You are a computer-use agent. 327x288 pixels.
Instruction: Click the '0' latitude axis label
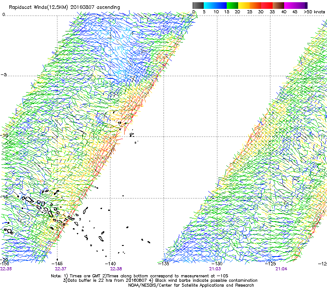[x=4, y=15]
